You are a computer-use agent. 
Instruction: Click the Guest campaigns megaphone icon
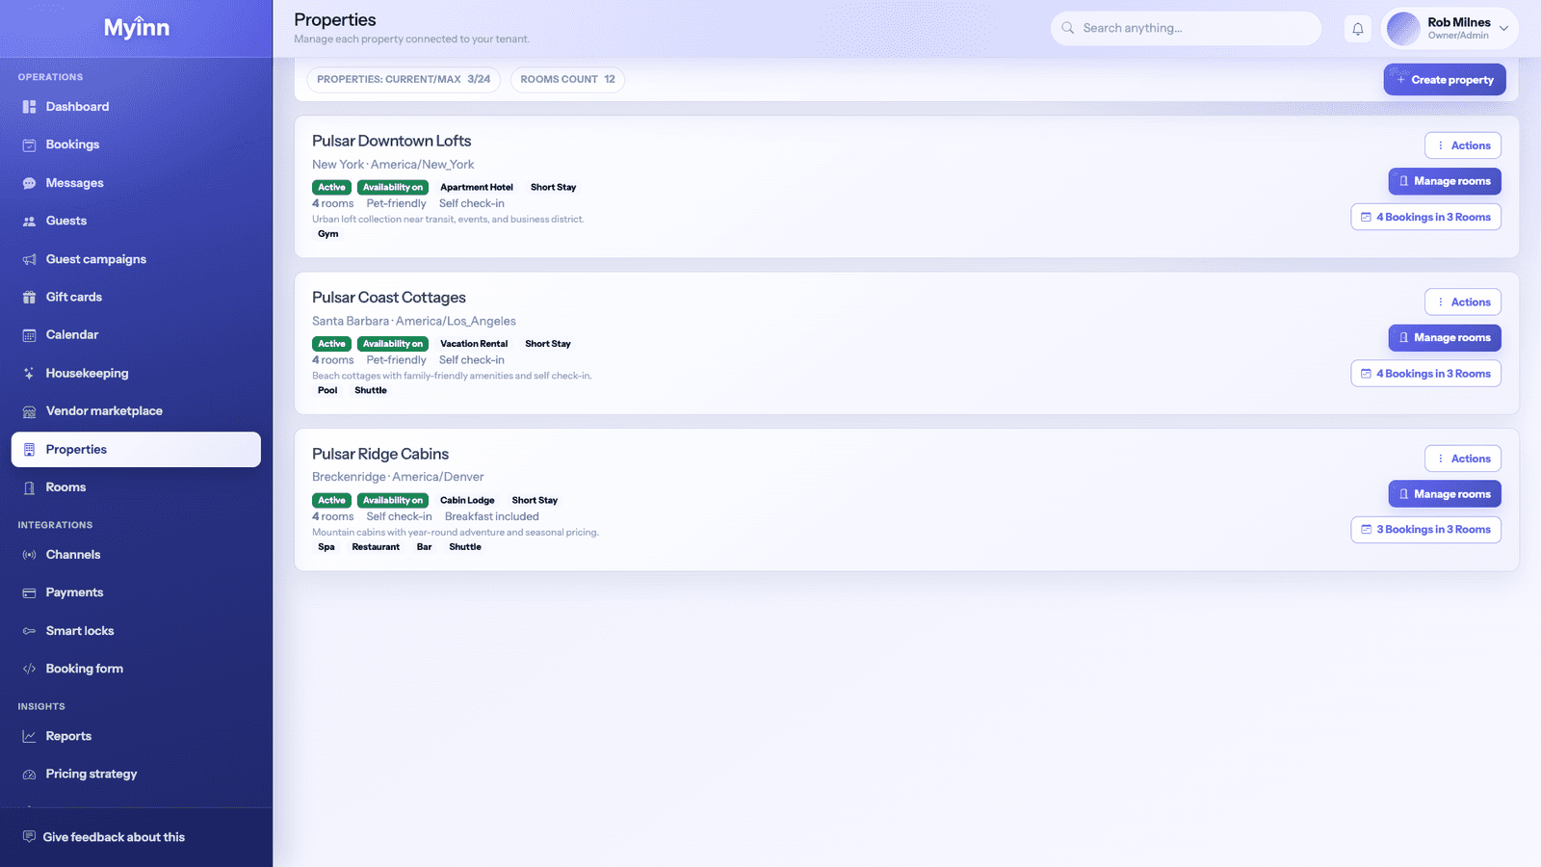29,259
